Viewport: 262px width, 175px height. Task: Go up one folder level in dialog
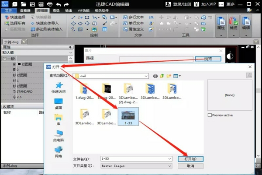[x=162, y=76]
